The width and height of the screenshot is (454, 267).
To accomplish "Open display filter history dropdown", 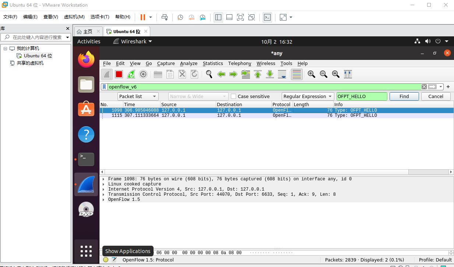I will [441, 87].
